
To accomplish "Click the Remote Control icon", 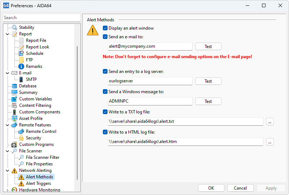I will [21, 131].
